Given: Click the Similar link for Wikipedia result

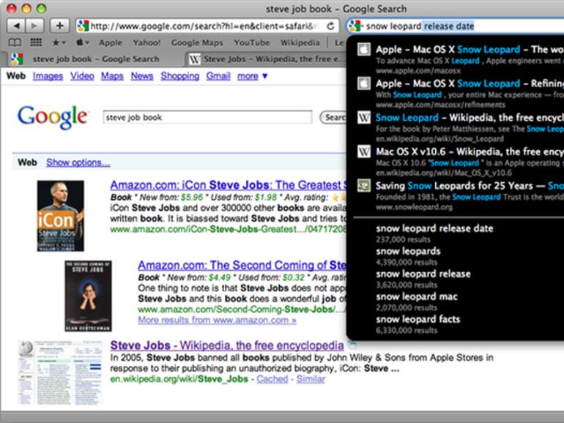Looking at the screenshot, I should [311, 379].
